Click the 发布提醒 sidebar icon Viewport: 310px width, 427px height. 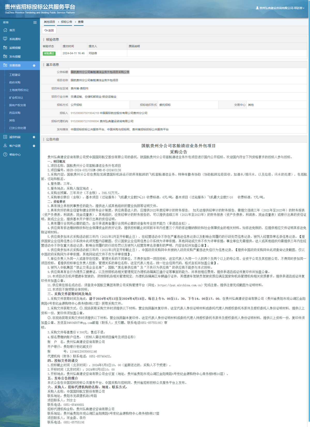[x=5, y=56]
